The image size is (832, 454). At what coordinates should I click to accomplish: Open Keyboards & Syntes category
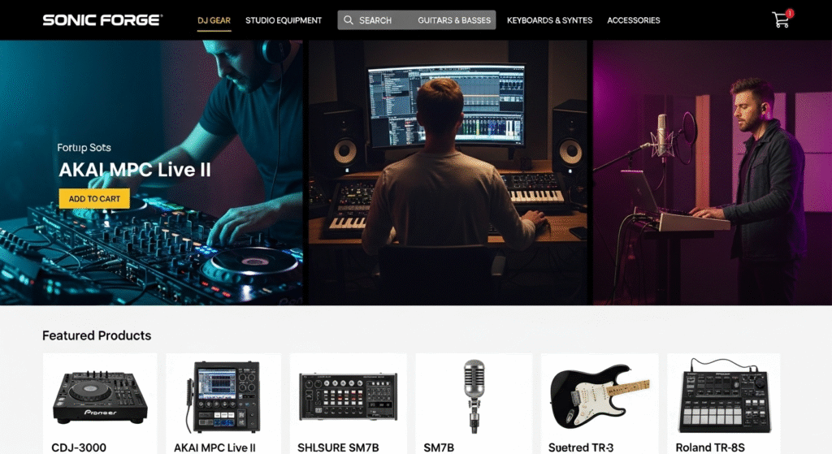click(549, 20)
